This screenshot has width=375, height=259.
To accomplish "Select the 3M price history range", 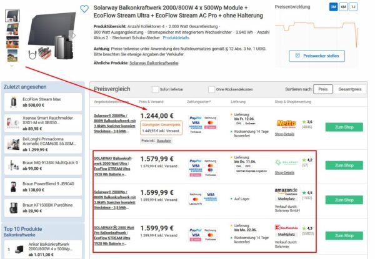I will tap(333, 7).
